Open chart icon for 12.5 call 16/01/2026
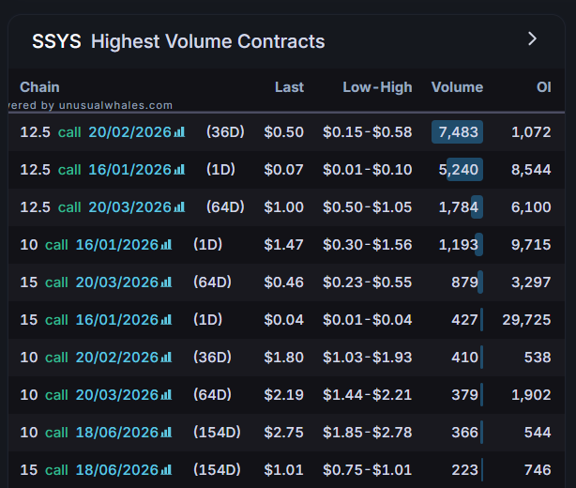Image resolution: width=576 pixels, height=488 pixels. coord(179,170)
